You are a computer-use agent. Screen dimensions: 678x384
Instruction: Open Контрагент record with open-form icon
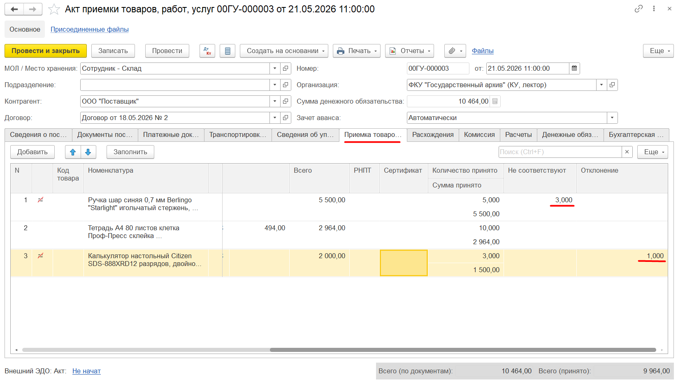(286, 101)
